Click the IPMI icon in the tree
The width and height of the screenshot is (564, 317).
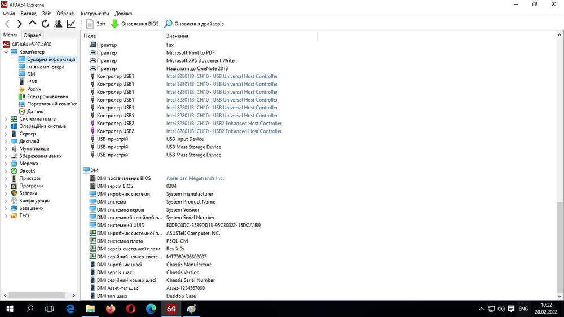22,82
